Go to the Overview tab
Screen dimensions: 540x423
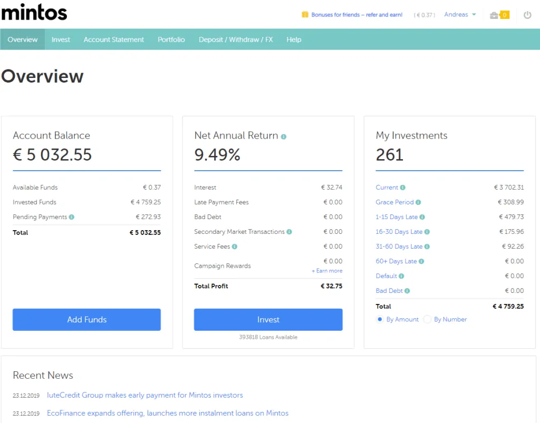[22, 40]
